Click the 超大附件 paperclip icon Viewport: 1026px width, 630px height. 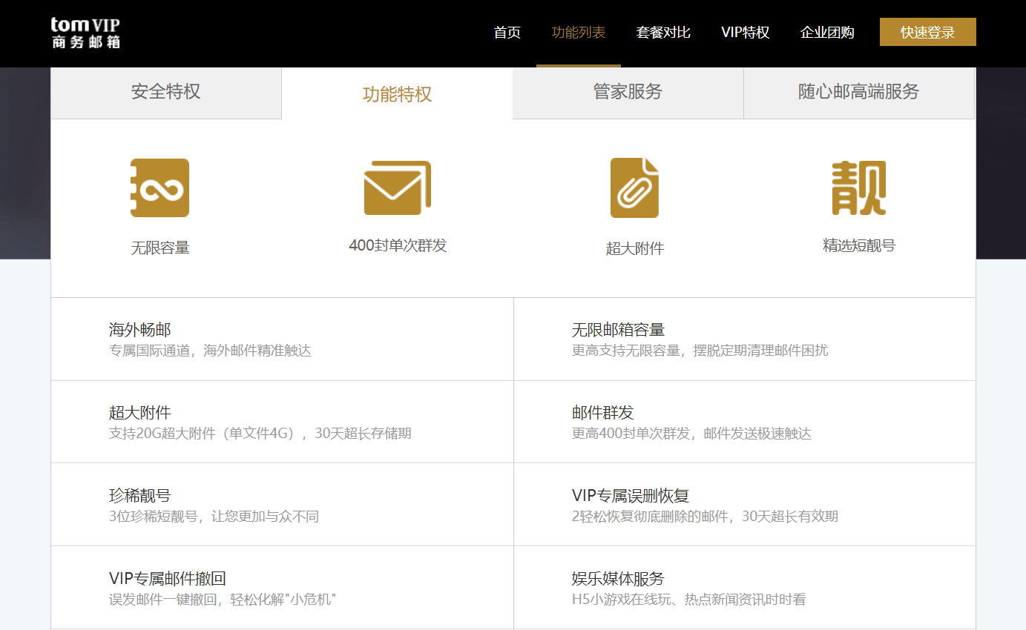[634, 188]
